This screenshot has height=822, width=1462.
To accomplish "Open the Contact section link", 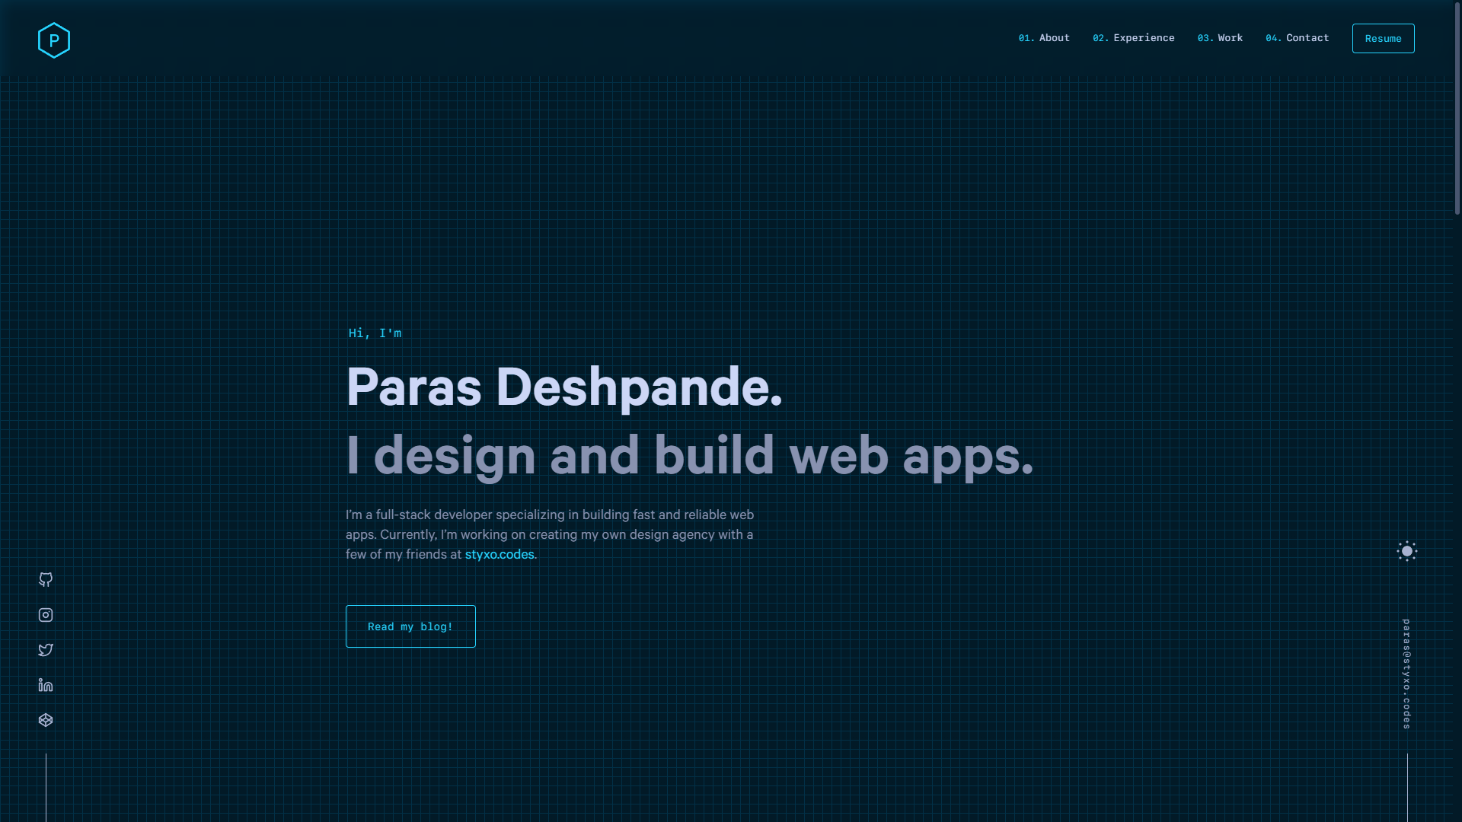I will click(x=1297, y=38).
